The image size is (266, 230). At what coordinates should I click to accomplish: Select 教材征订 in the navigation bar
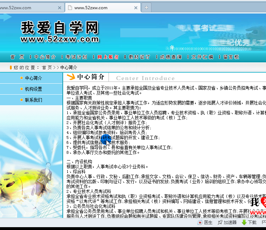(139, 57)
